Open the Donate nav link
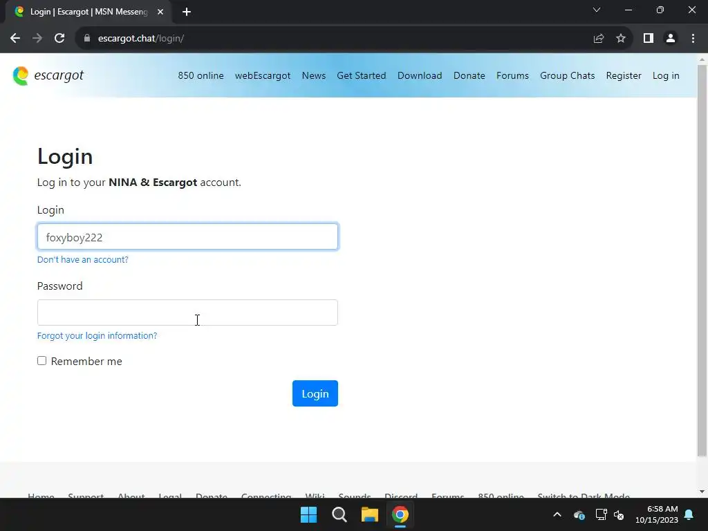 click(469, 75)
